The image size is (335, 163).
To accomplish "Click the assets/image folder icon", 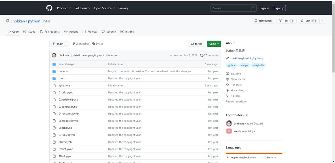I will 54,64.
